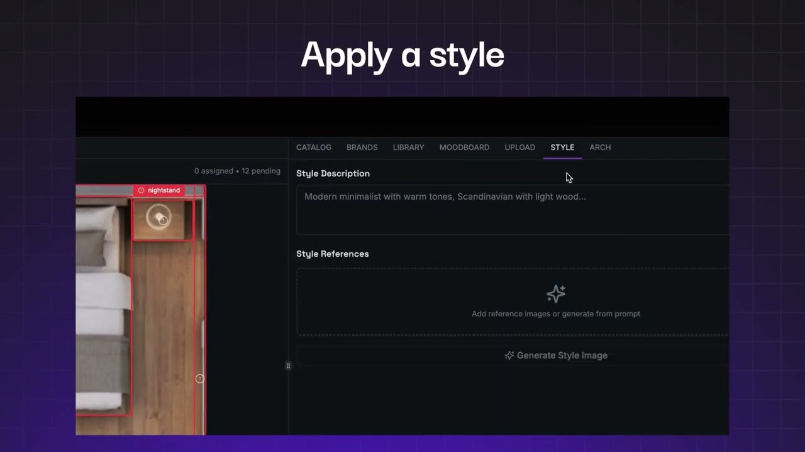Switch to the BRANDS tab
The image size is (805, 452).
click(362, 148)
